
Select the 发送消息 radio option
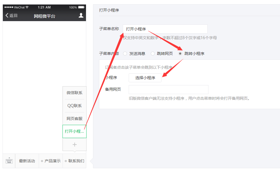click(125, 54)
